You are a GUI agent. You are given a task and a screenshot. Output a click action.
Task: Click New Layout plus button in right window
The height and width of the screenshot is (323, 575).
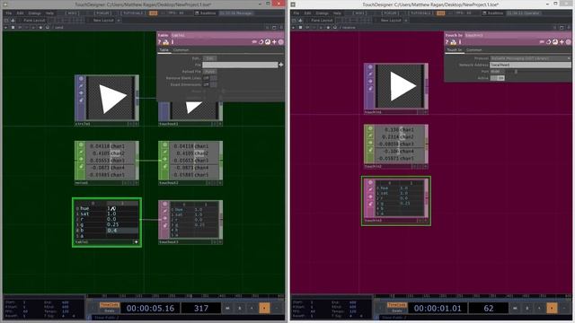click(x=406, y=21)
